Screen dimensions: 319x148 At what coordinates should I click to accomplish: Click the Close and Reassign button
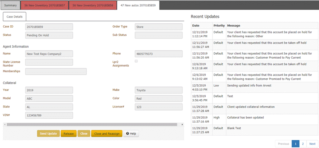(x=107, y=134)
